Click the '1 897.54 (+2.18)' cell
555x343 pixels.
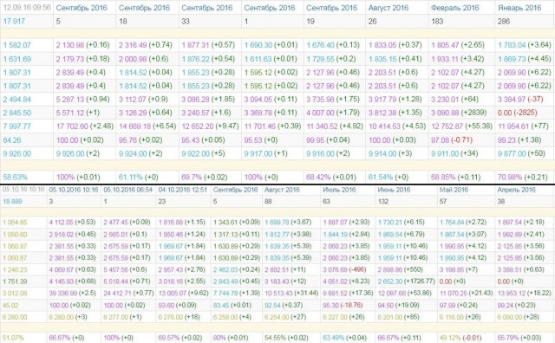point(521,222)
